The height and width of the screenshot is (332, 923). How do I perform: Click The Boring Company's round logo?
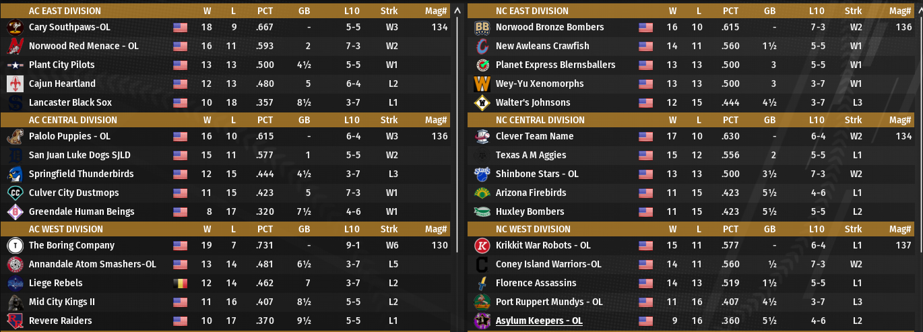pos(15,246)
